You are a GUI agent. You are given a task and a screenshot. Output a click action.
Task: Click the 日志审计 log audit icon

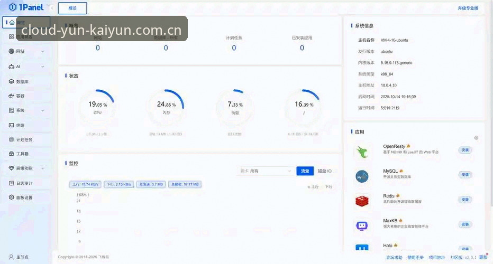[11, 183]
